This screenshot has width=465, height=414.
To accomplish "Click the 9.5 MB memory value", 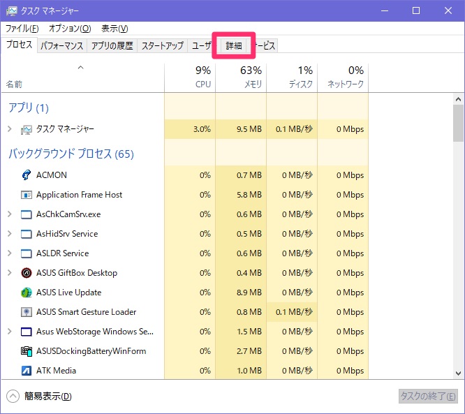I will [249, 129].
